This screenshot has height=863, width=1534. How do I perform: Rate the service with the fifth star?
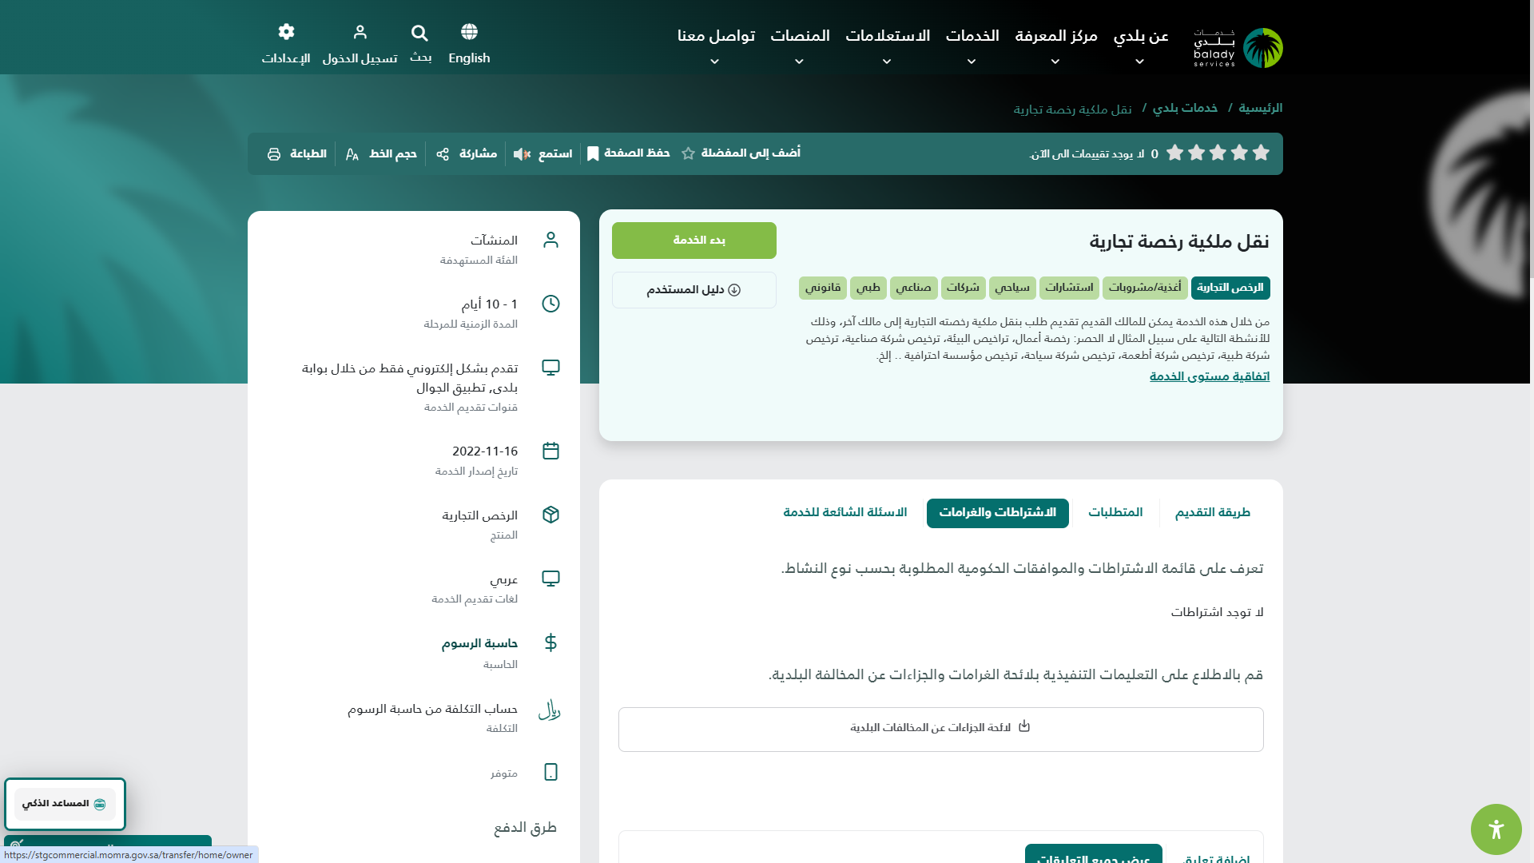click(x=1174, y=153)
